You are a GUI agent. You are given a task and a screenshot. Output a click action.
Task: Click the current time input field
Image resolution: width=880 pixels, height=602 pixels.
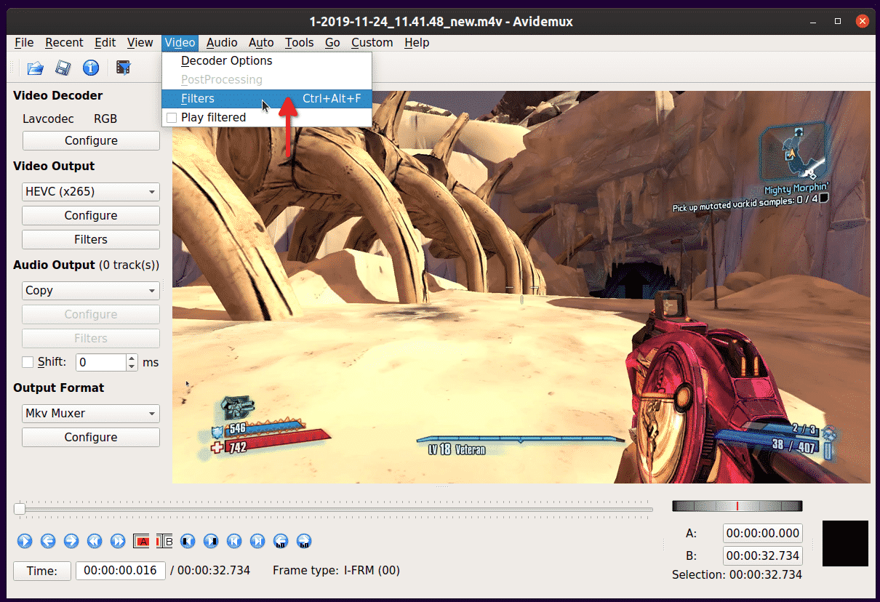coord(120,571)
